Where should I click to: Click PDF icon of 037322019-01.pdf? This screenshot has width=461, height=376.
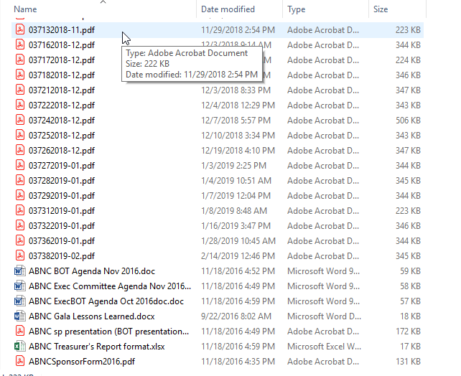click(19, 225)
